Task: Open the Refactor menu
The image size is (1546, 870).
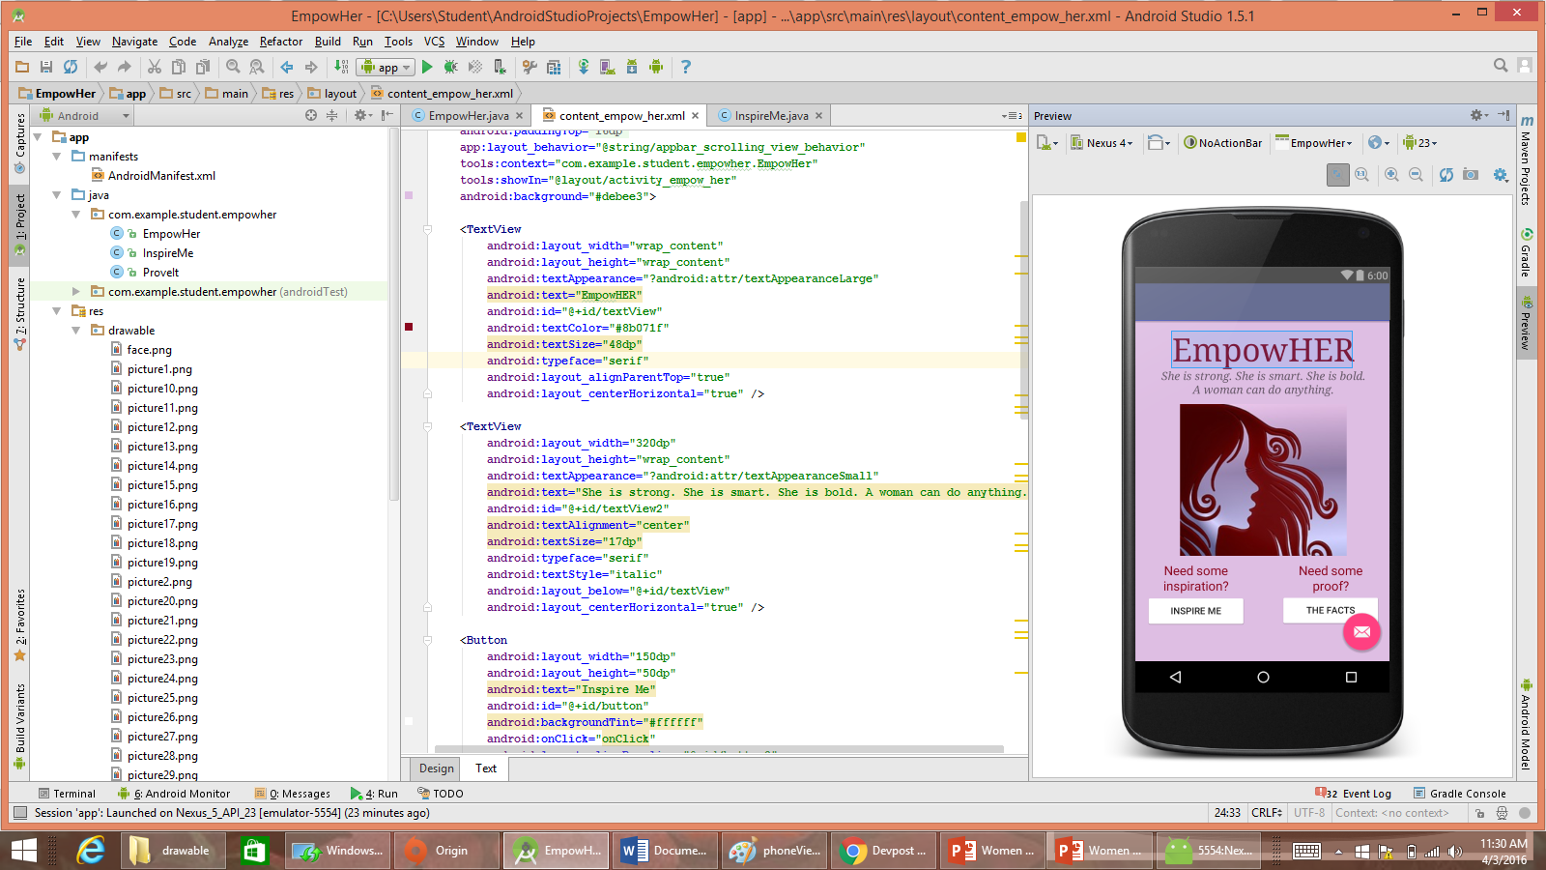Action: [280, 42]
